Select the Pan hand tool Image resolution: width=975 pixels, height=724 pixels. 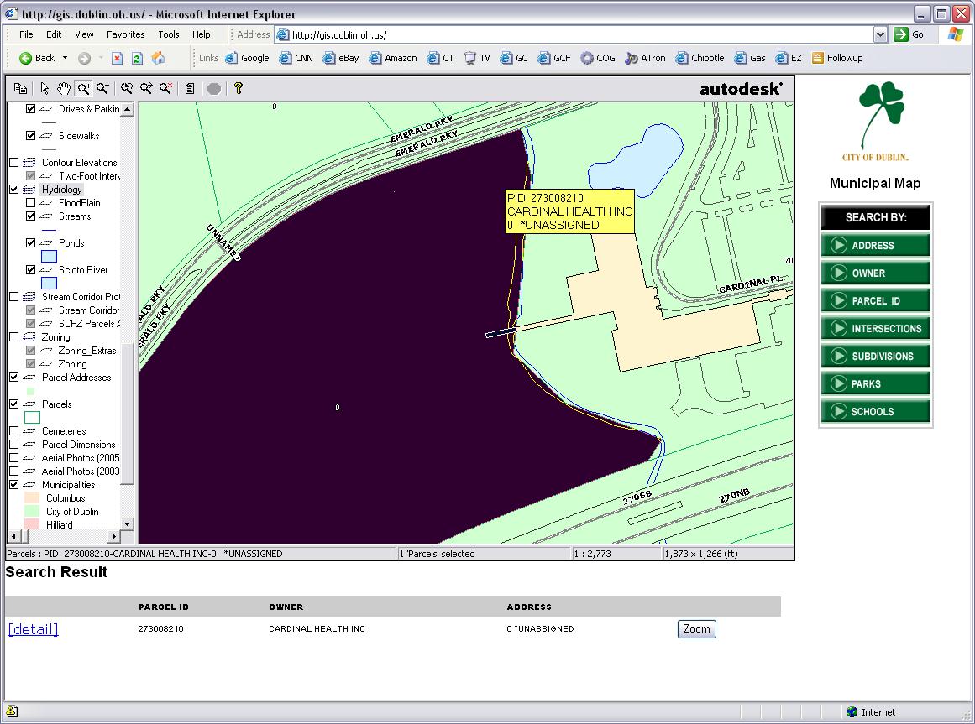point(64,88)
